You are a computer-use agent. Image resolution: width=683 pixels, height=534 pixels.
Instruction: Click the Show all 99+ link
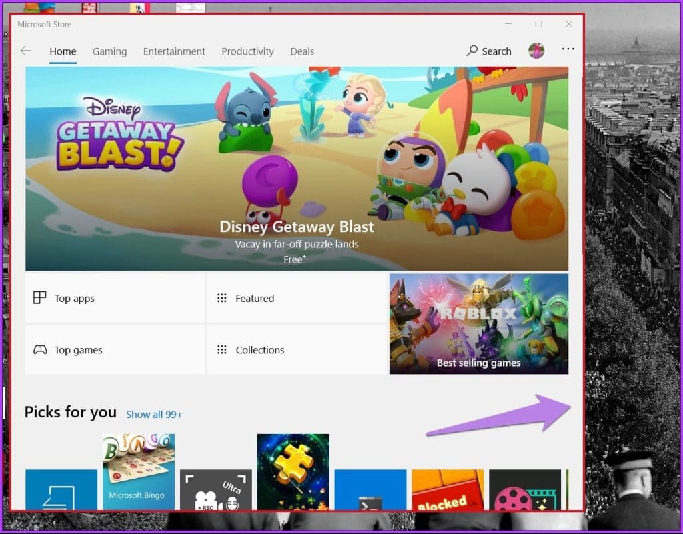coord(154,414)
